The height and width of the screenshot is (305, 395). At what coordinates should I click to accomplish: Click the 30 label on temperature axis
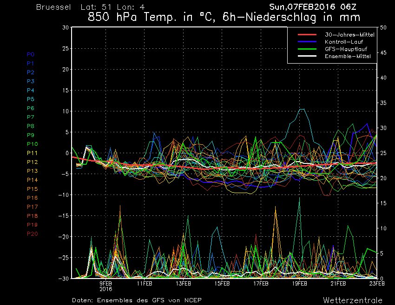point(66,27)
